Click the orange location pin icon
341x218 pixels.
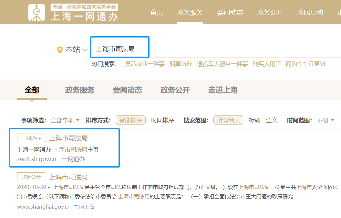pyautogui.click(x=59, y=50)
